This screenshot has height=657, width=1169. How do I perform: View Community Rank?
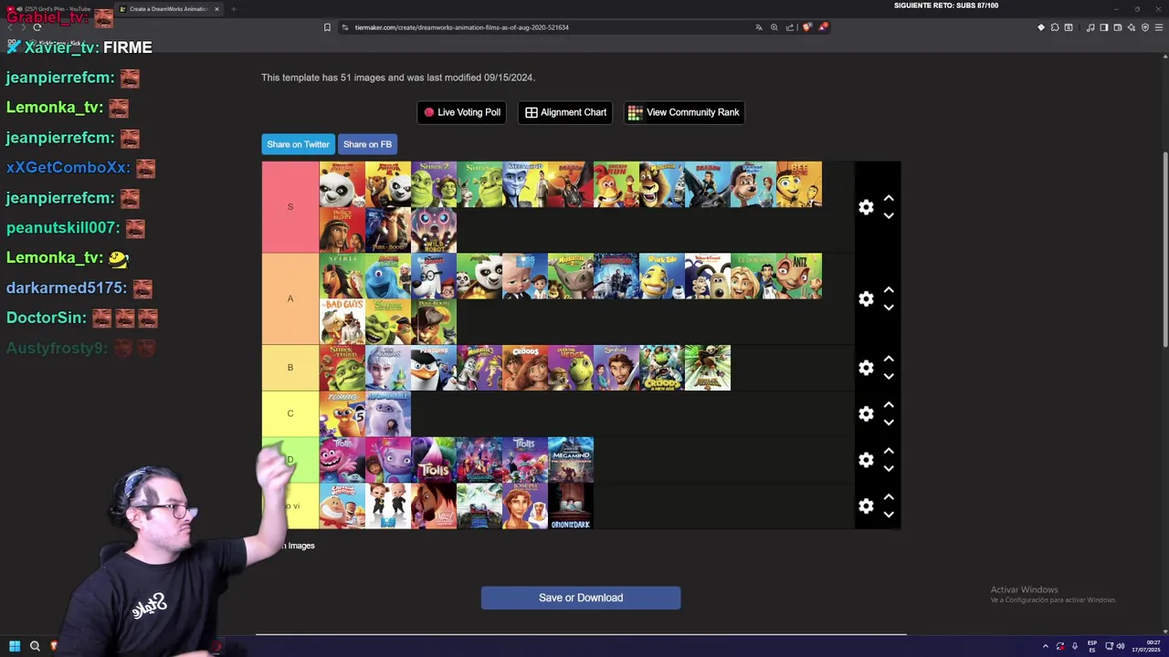coord(684,112)
